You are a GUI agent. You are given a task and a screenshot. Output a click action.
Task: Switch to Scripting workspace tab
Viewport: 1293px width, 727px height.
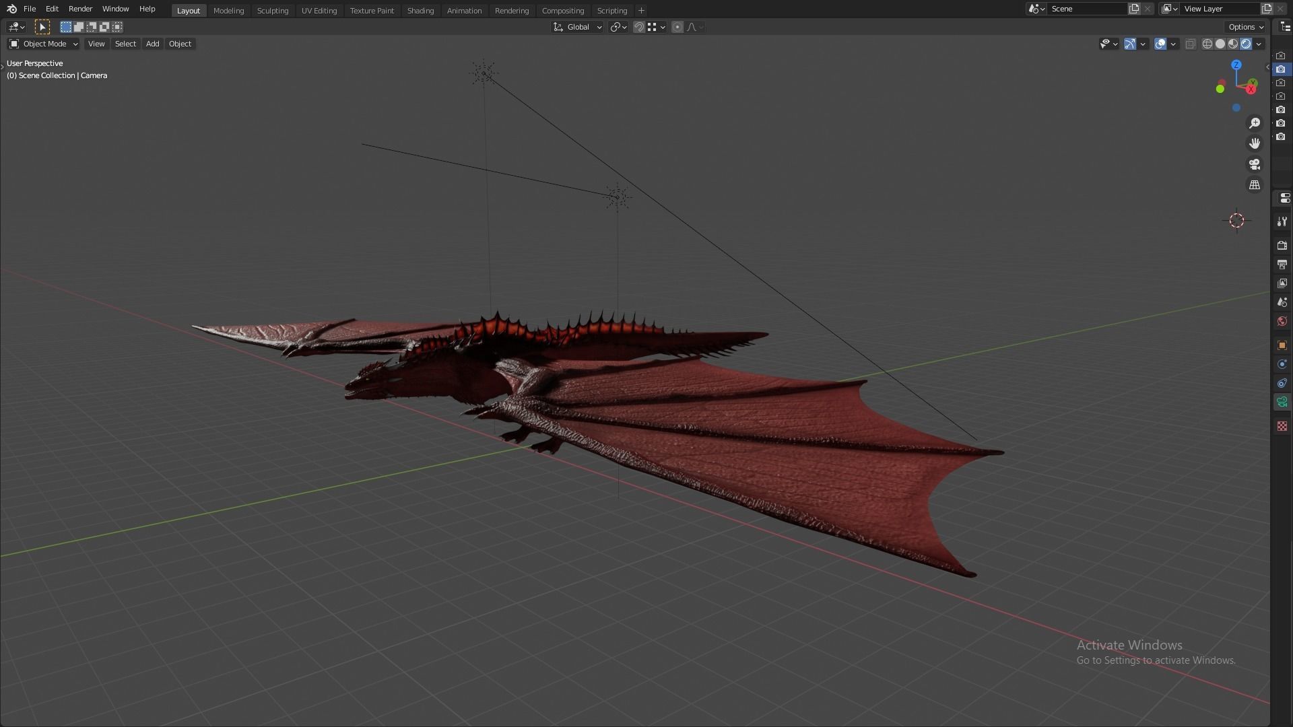click(612, 11)
